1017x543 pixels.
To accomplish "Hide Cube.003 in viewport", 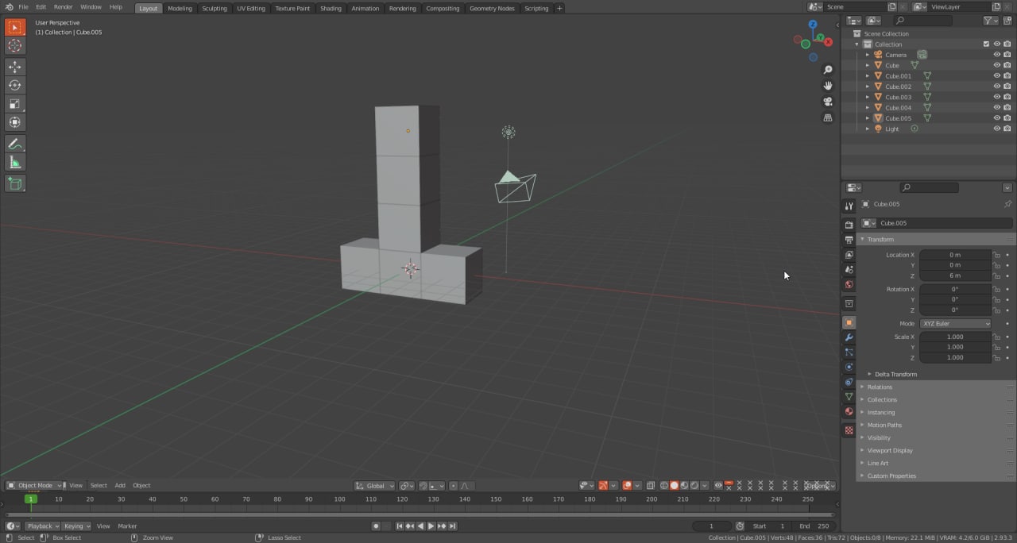I will coord(997,97).
